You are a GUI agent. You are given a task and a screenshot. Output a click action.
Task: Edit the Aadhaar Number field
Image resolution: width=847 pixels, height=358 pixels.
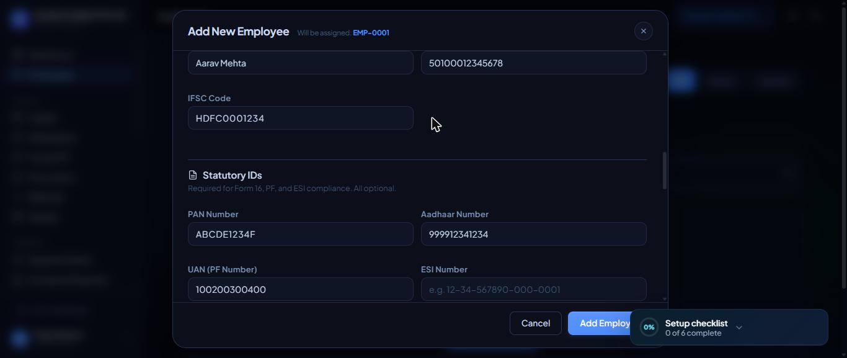pyautogui.click(x=534, y=234)
